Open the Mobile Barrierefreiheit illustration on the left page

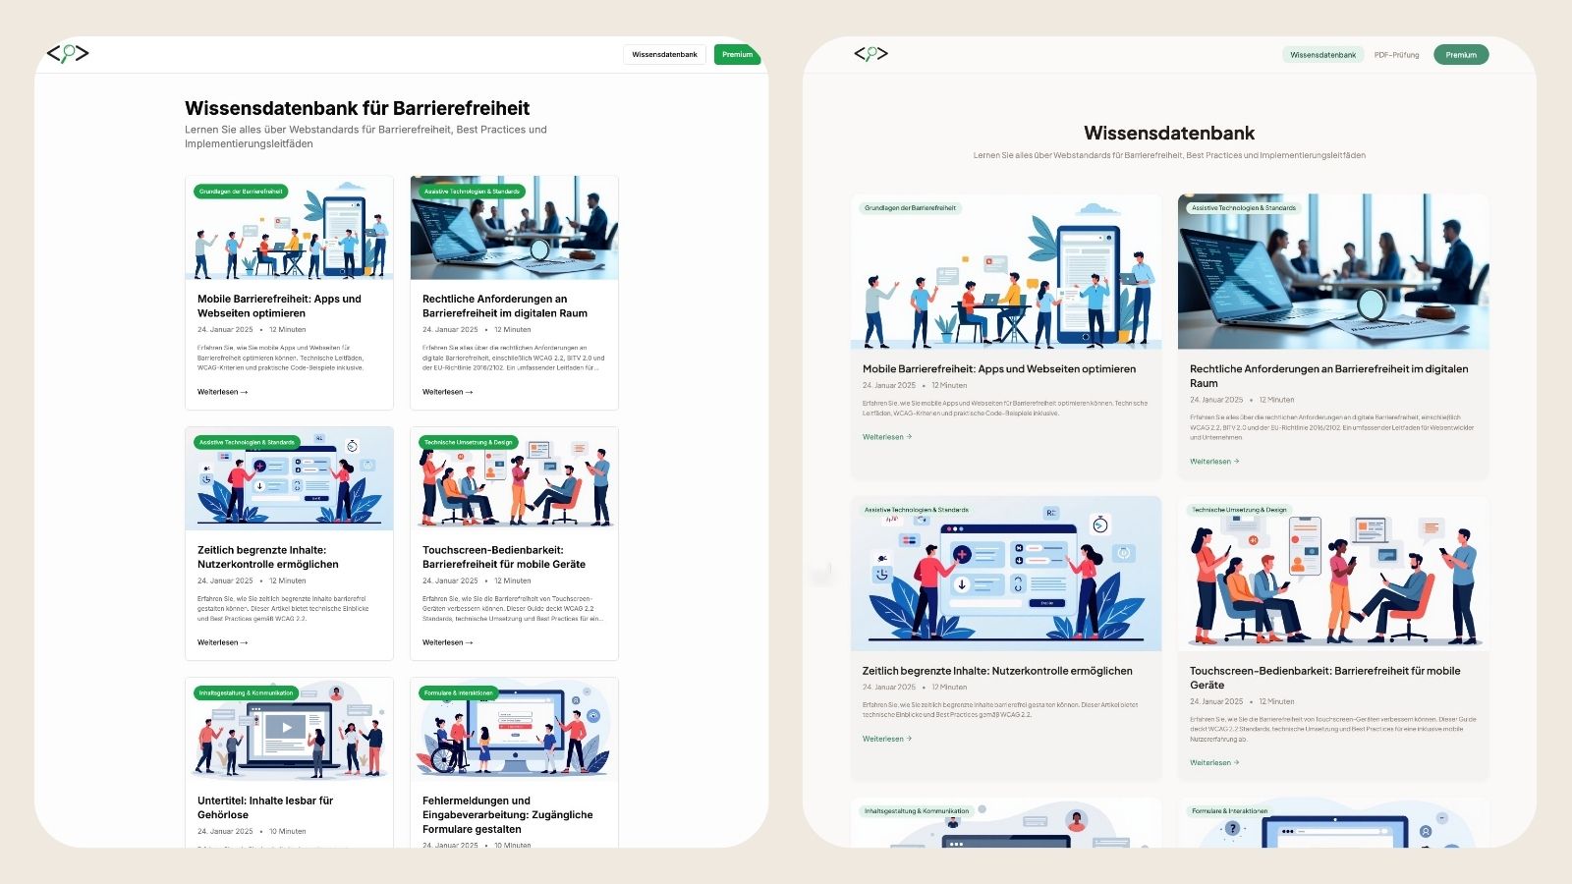289,228
